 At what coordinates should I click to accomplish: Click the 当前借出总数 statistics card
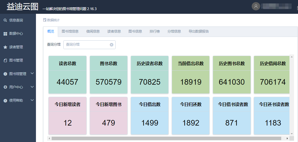tap(191, 75)
